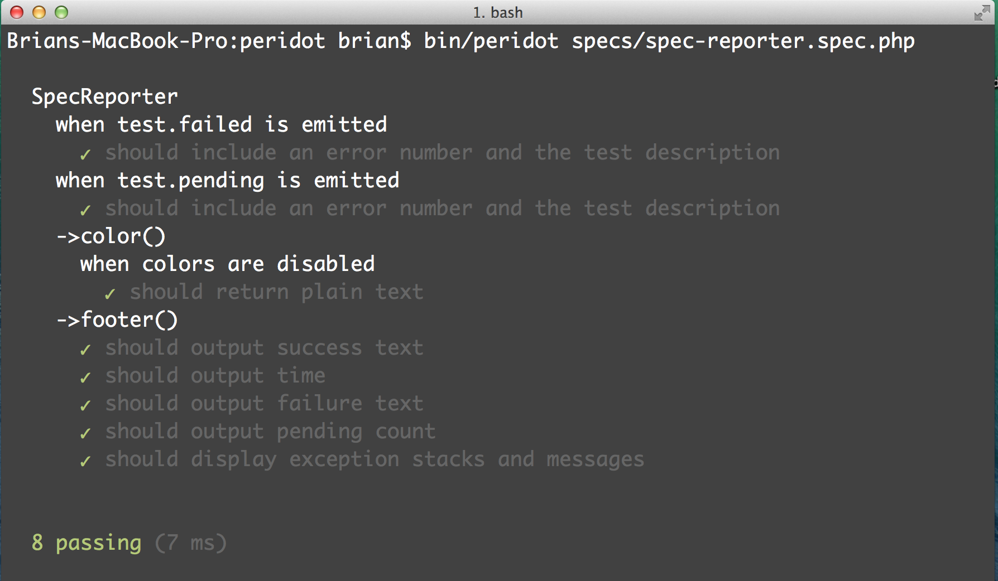Click the 'SpecReporter' suite heading
This screenshot has height=581, width=998.
104,97
